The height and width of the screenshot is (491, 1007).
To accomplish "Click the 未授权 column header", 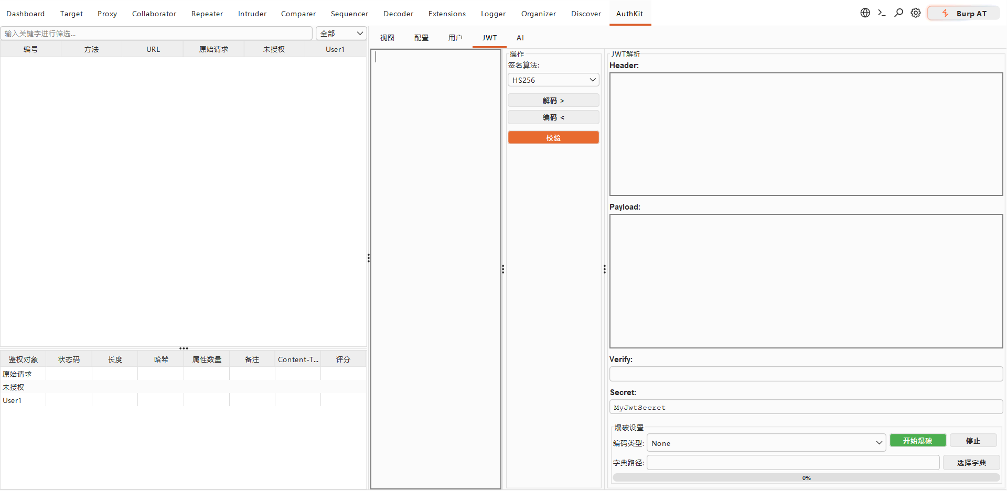I will [x=274, y=49].
